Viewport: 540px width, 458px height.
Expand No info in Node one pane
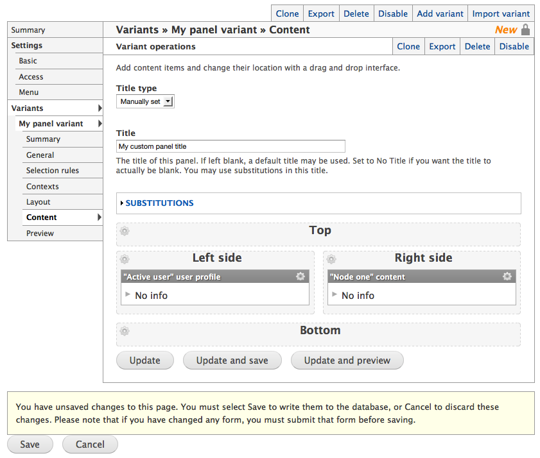coord(335,294)
